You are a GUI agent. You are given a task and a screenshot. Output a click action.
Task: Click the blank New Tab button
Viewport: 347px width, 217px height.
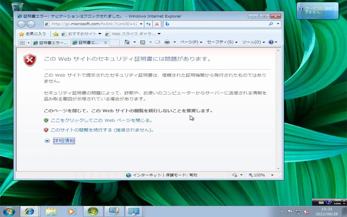114,43
